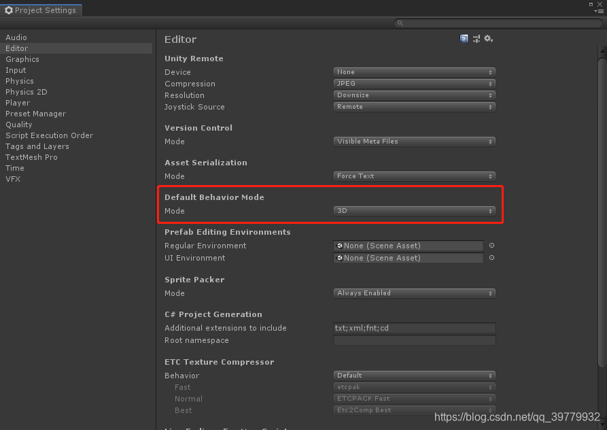Open the gear context menu for Editor settings

[x=488, y=39]
